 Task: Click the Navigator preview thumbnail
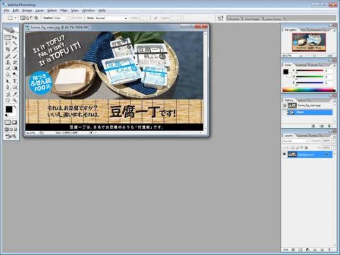tap(309, 42)
